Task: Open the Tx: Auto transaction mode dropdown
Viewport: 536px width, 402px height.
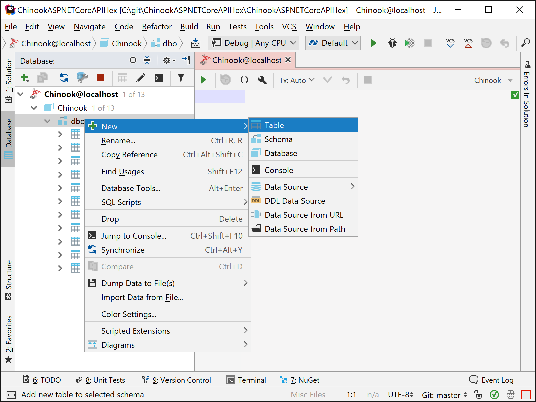Action: tap(297, 80)
